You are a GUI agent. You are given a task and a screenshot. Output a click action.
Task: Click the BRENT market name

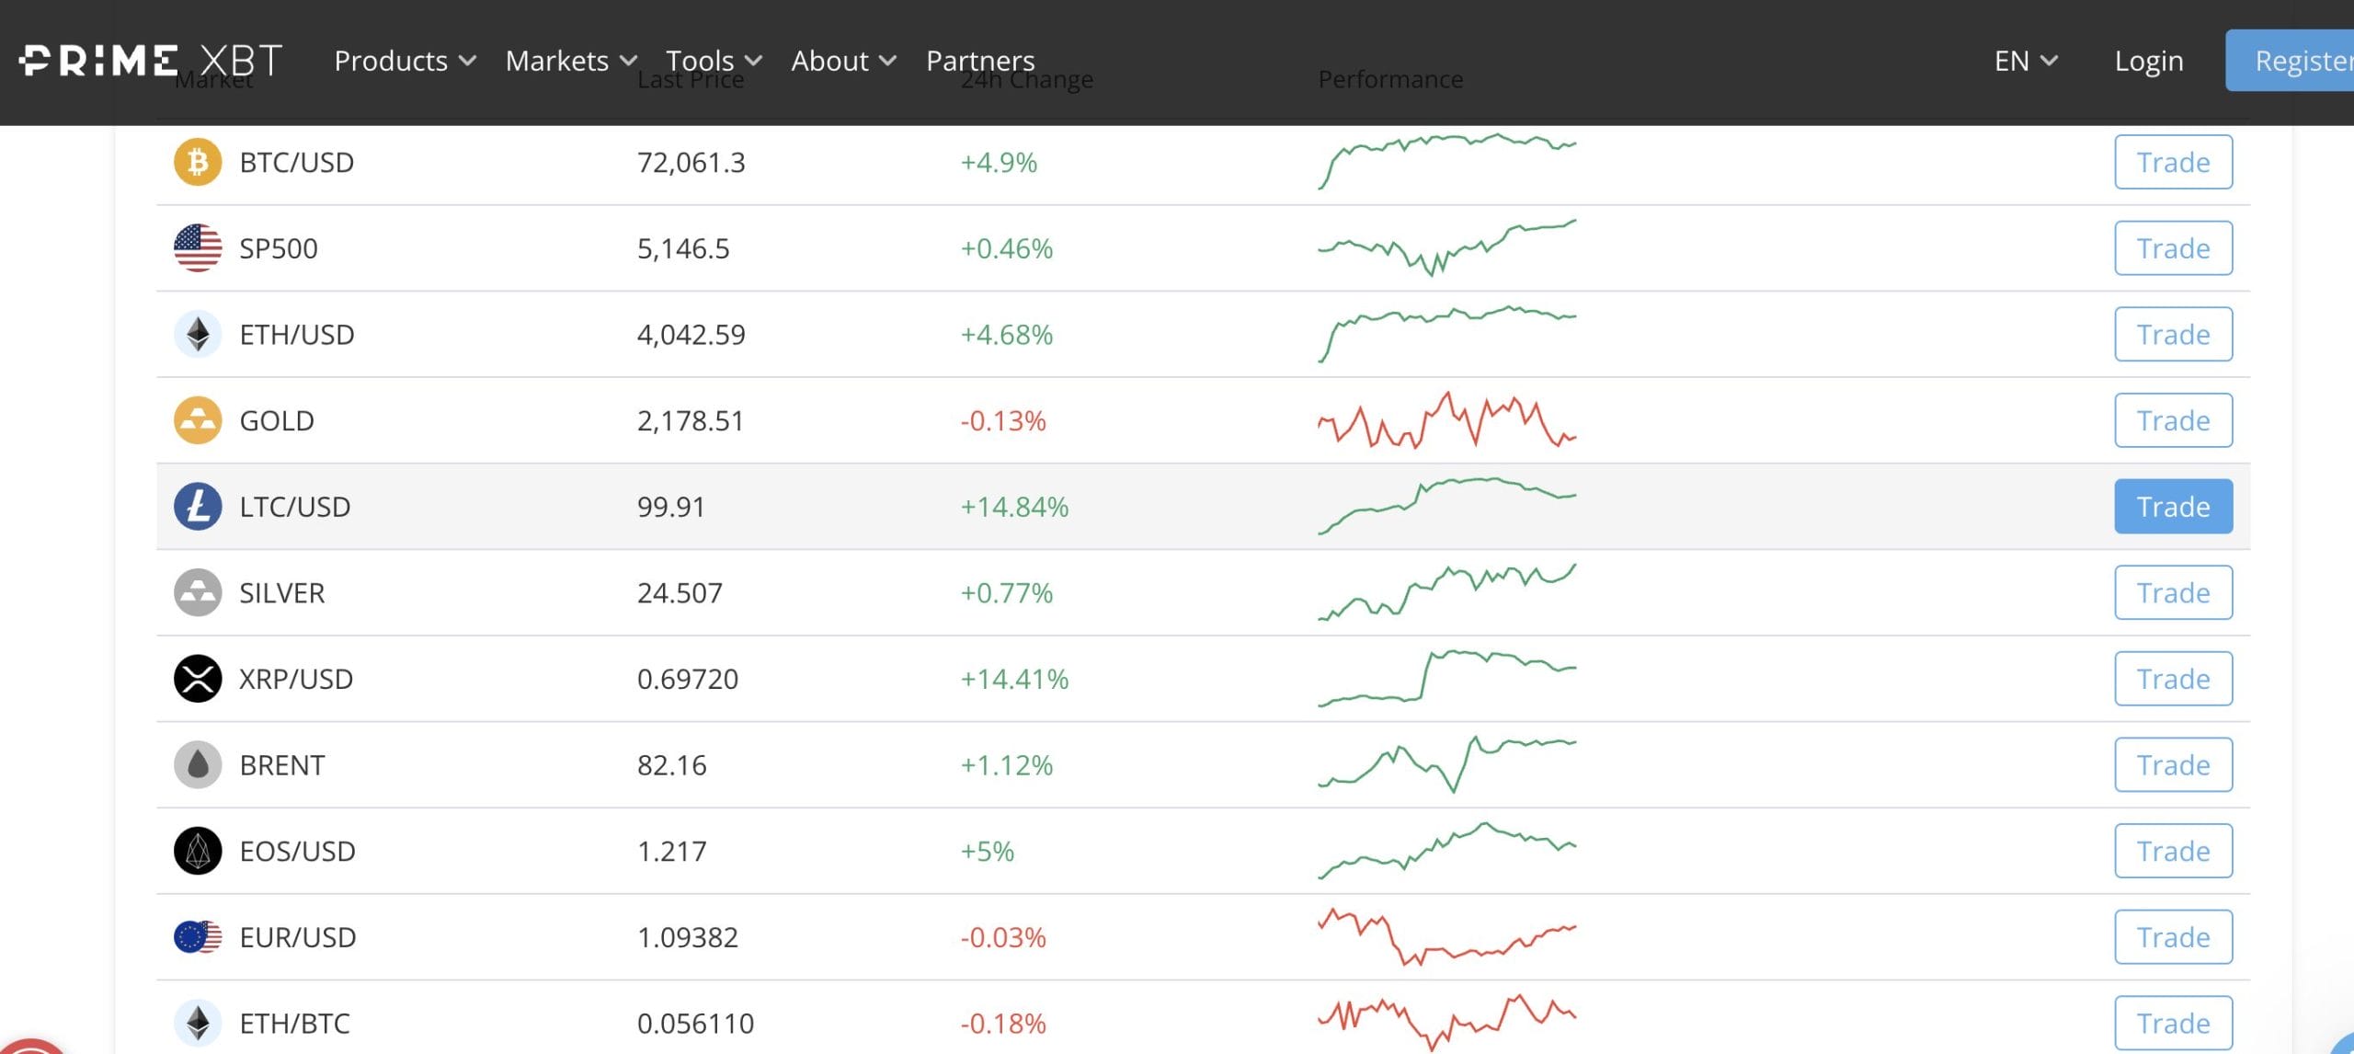[281, 764]
